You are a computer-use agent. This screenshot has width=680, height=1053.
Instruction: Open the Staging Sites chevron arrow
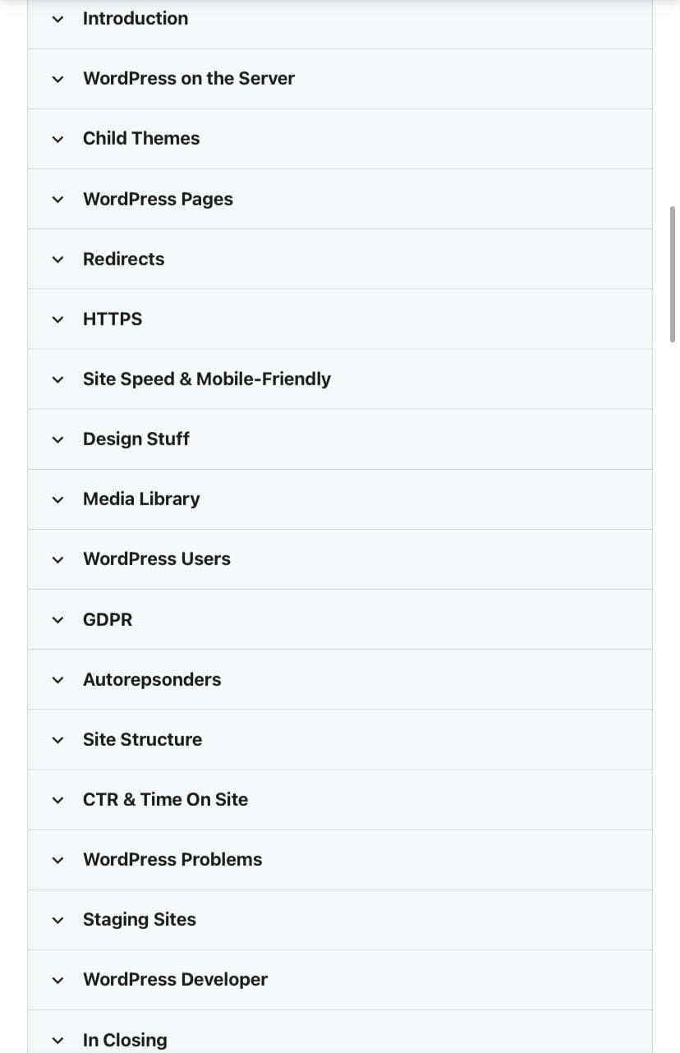[57, 920]
